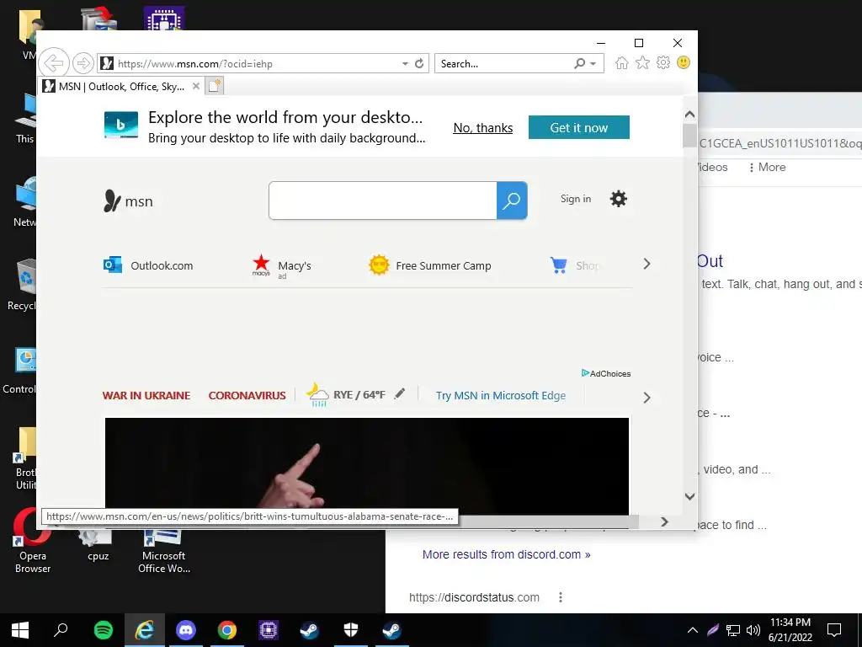The image size is (862, 647).
Task: Click the Internet Explorer taskbar icon
Action: (145, 630)
